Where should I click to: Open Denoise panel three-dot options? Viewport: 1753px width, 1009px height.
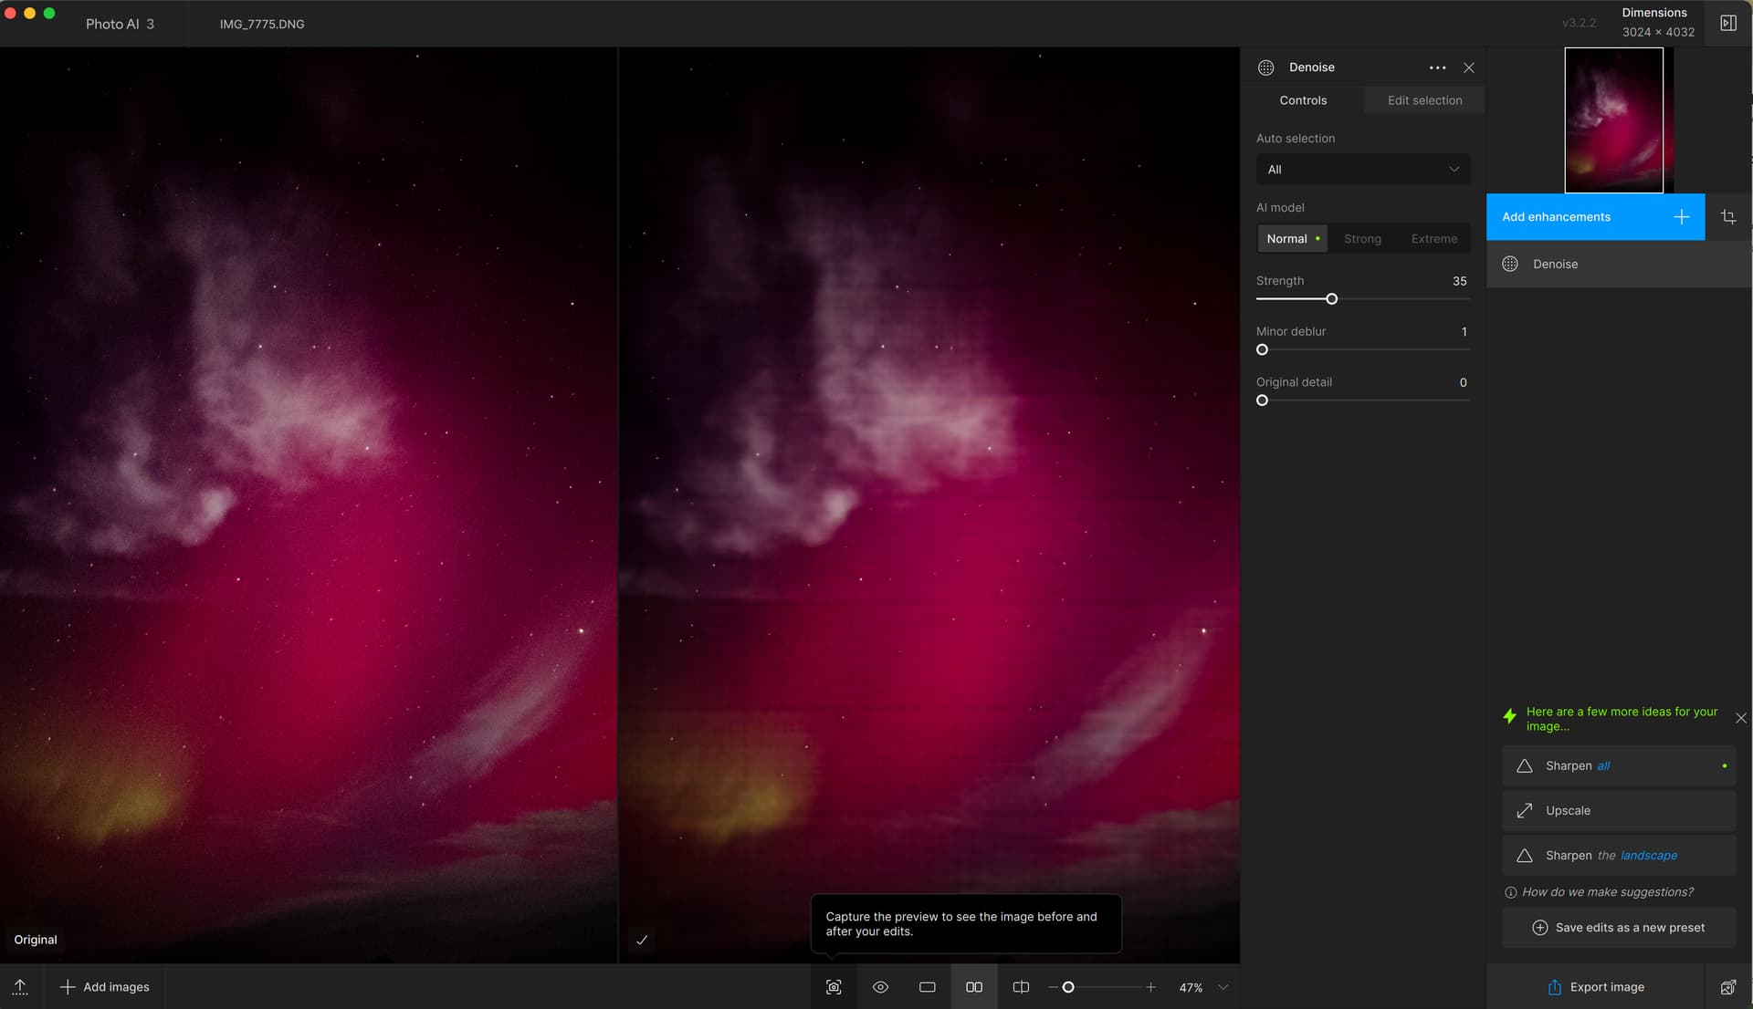point(1437,68)
